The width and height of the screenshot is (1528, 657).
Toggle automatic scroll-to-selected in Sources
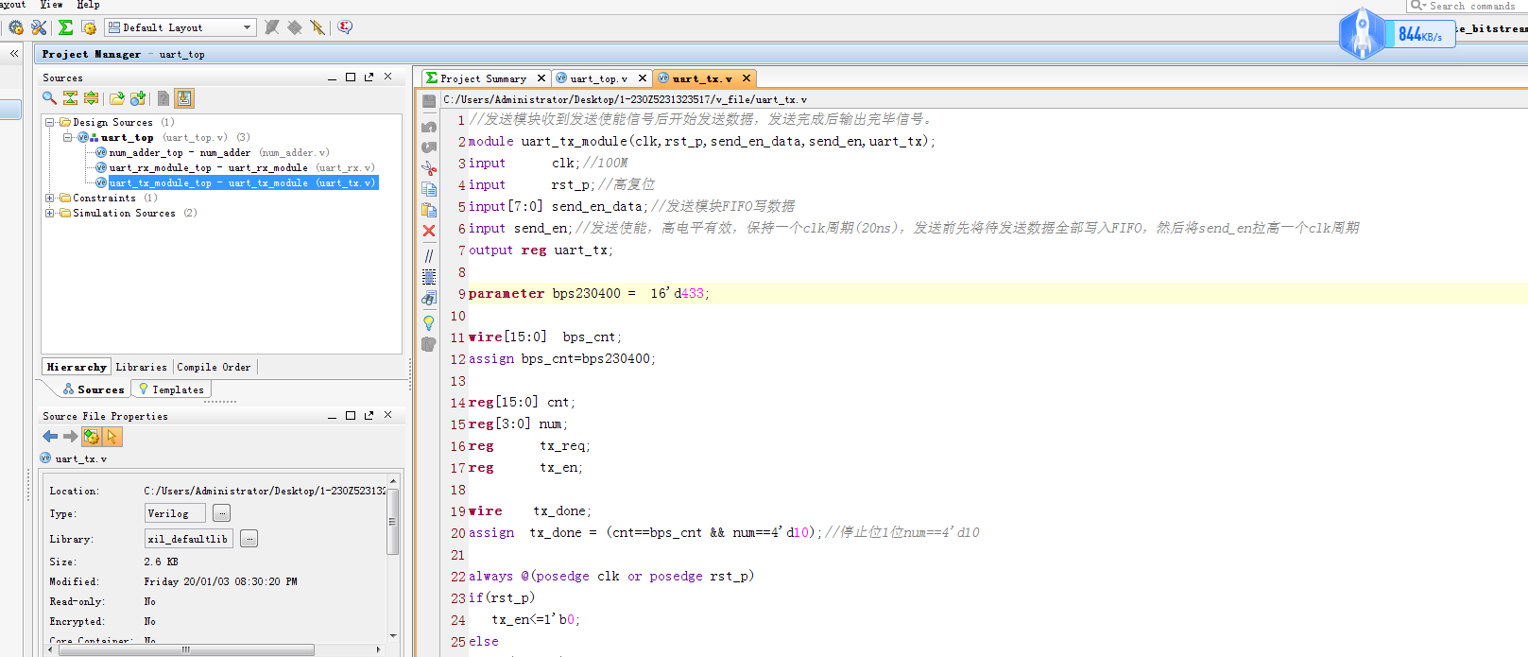[184, 98]
